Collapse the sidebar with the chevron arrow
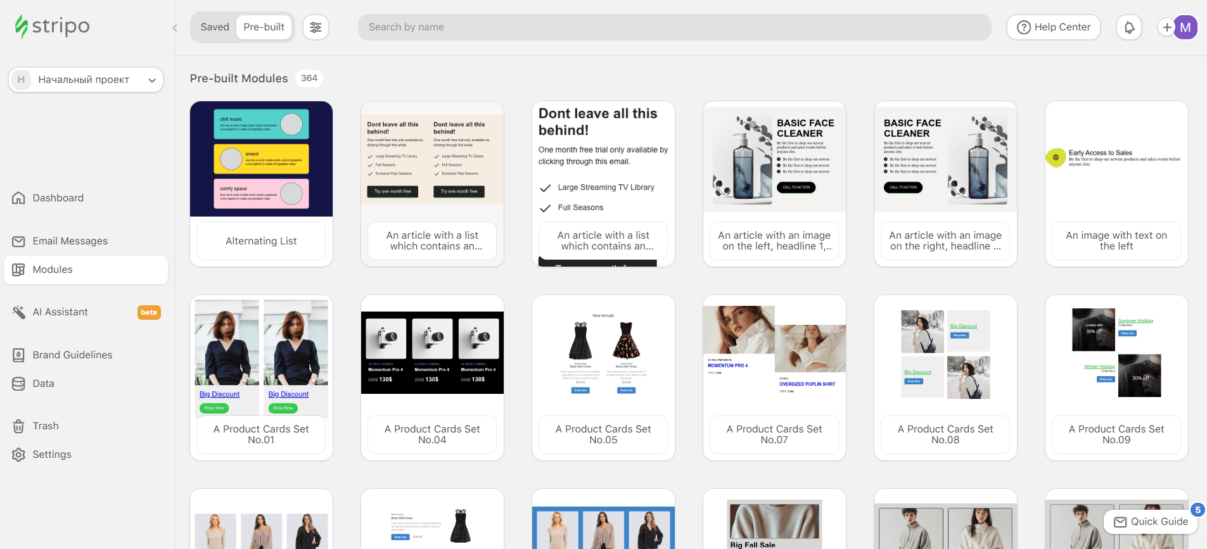The height and width of the screenshot is (549, 1207). pos(175,28)
